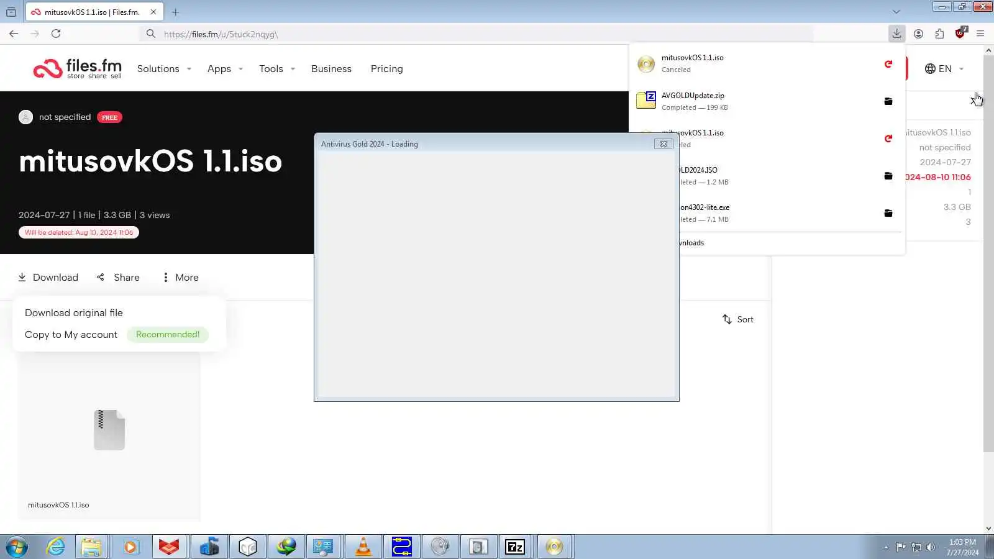Go back to the previous page
The height and width of the screenshot is (559, 994).
click(14, 34)
